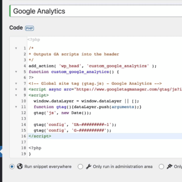Collapse the script block at line 9
Viewport: 182px width, 182px height.
coord(16,95)
